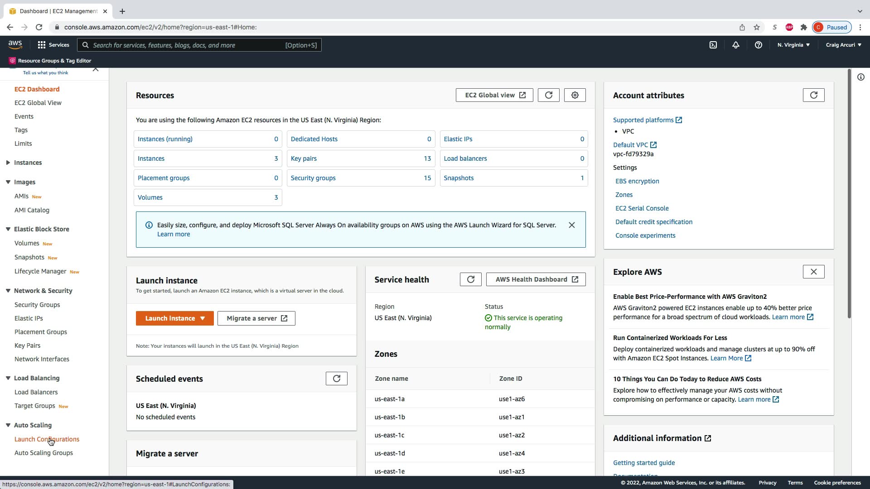Open Launch Configurations in sidebar
The height and width of the screenshot is (489, 870).
47,439
